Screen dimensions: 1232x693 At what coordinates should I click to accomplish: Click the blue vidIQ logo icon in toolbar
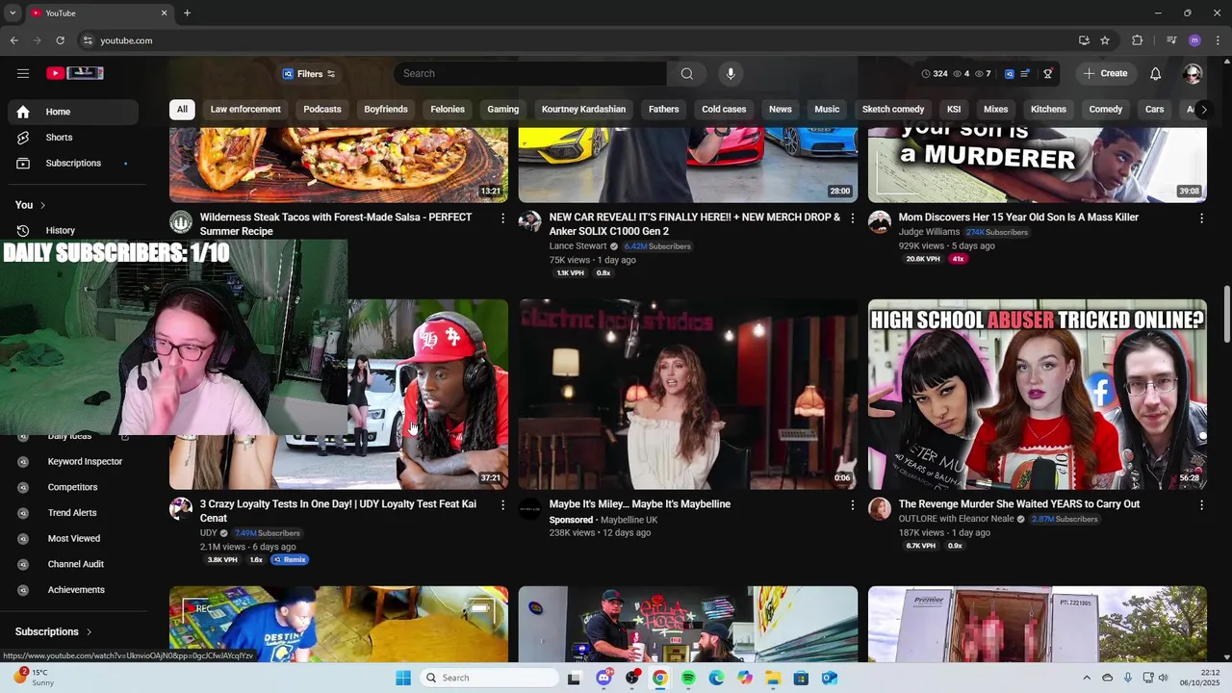click(x=1009, y=73)
